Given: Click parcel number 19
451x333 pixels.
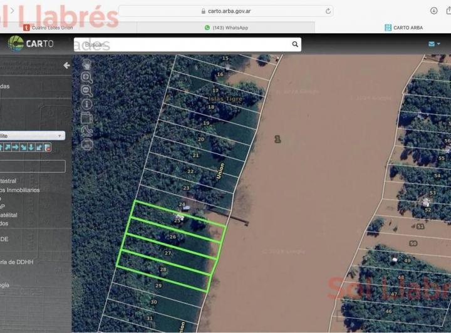Looking at the screenshot, I should coord(206,123).
